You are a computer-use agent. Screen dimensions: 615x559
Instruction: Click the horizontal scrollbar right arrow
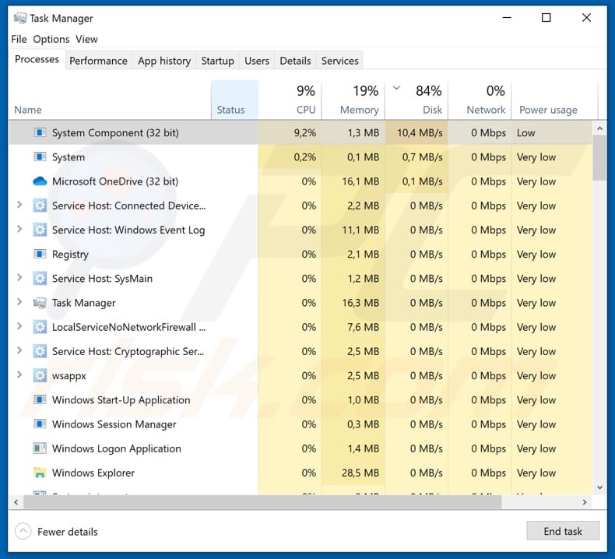pos(585,502)
